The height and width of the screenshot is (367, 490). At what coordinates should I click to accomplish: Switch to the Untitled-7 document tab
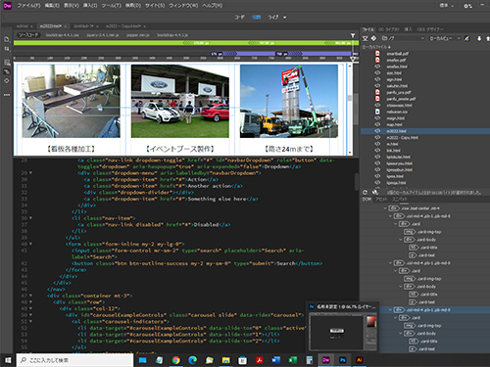[83, 26]
